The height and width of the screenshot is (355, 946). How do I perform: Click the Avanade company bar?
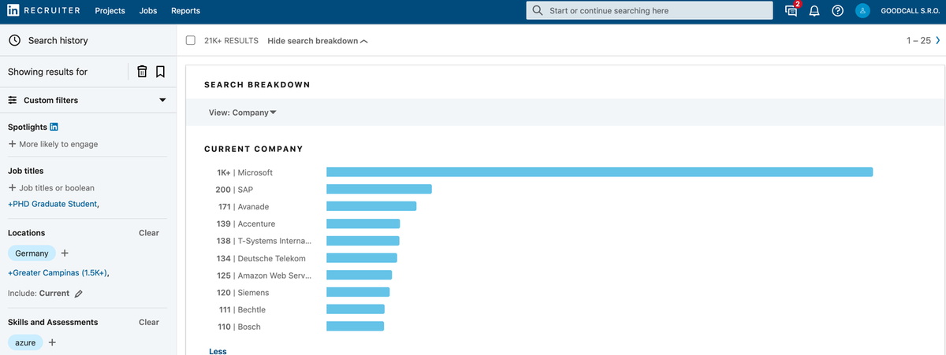coord(371,206)
